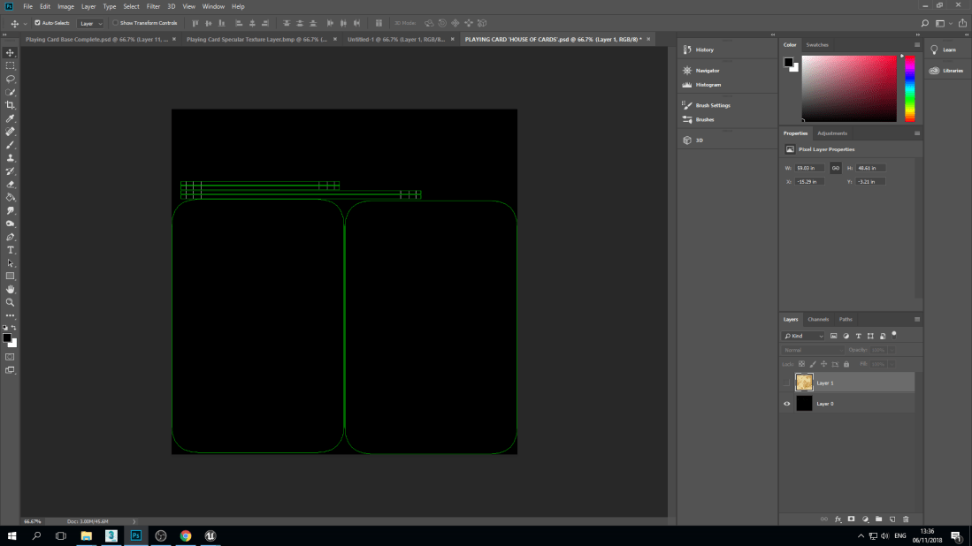This screenshot has height=546, width=972.
Task: Open the Kind filter dropdown in Layers panel
Action: tap(803, 336)
